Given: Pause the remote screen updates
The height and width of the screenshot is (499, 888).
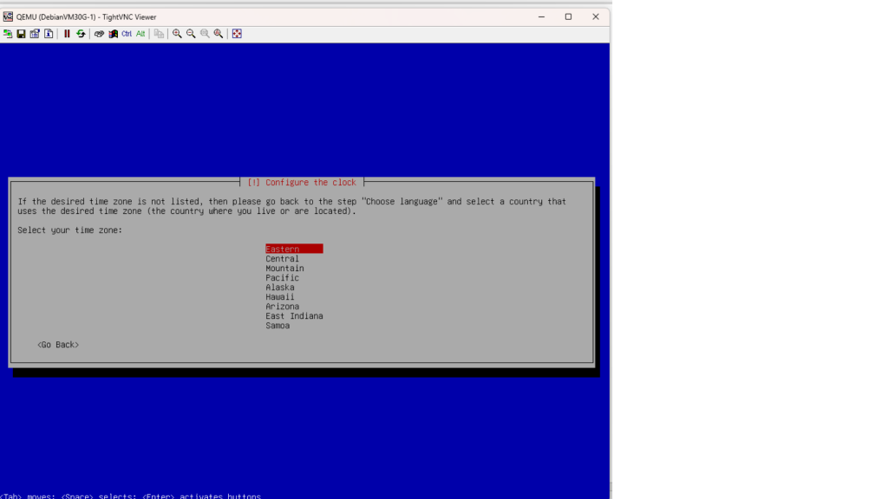Looking at the screenshot, I should [67, 34].
